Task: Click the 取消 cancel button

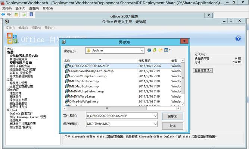Action: pyautogui.click(x=172, y=126)
